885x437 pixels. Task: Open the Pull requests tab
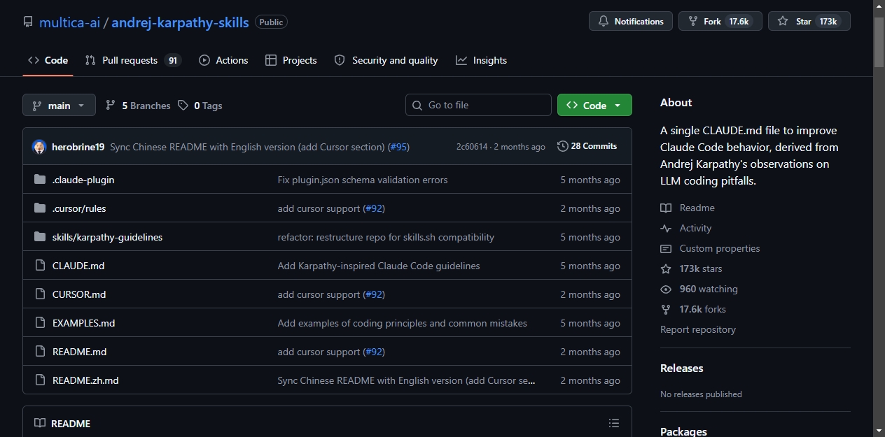coord(133,60)
